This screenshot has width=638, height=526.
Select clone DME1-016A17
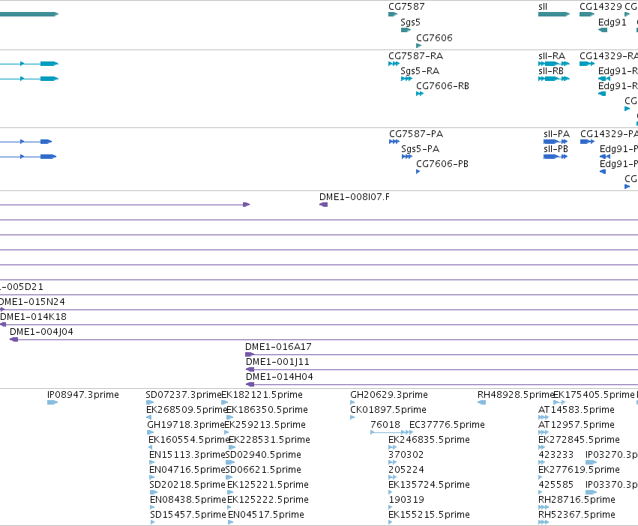pos(278,347)
